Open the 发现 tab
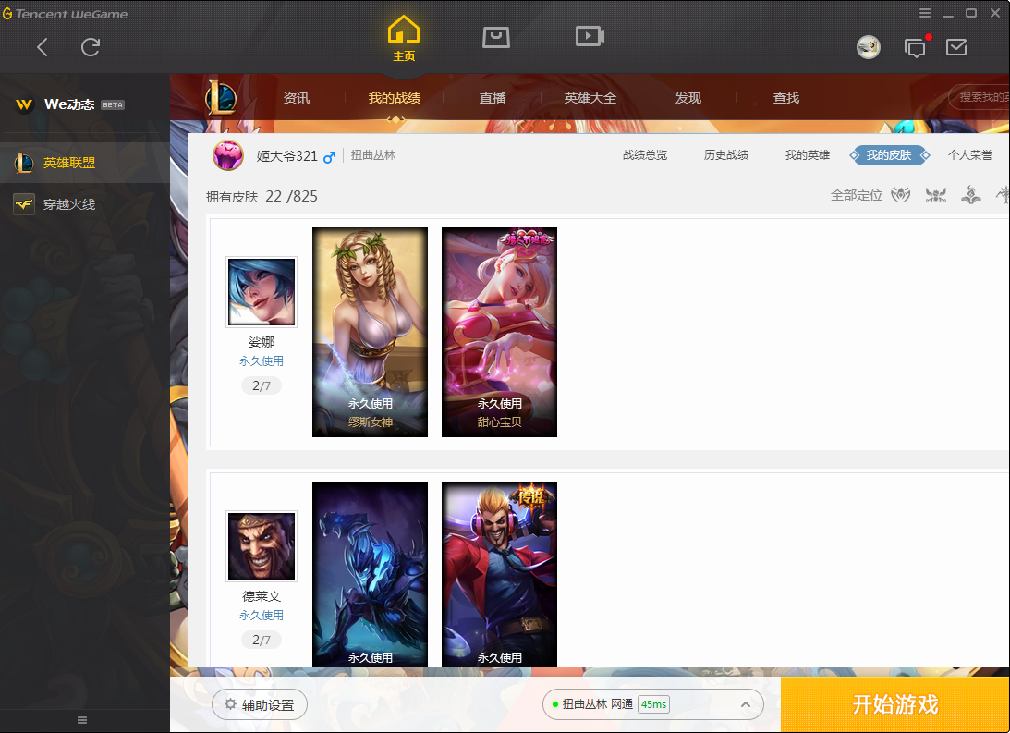 click(688, 98)
